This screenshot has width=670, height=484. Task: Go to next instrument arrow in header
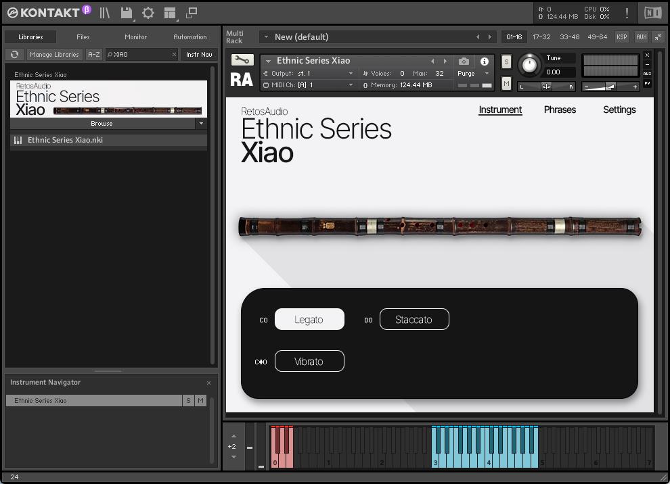[445, 61]
